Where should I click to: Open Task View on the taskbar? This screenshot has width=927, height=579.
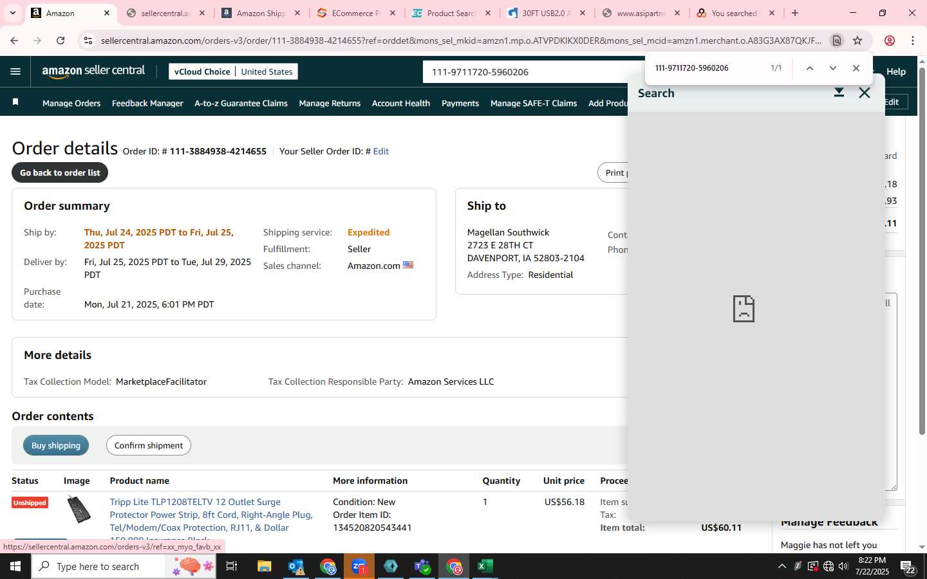coord(232,566)
